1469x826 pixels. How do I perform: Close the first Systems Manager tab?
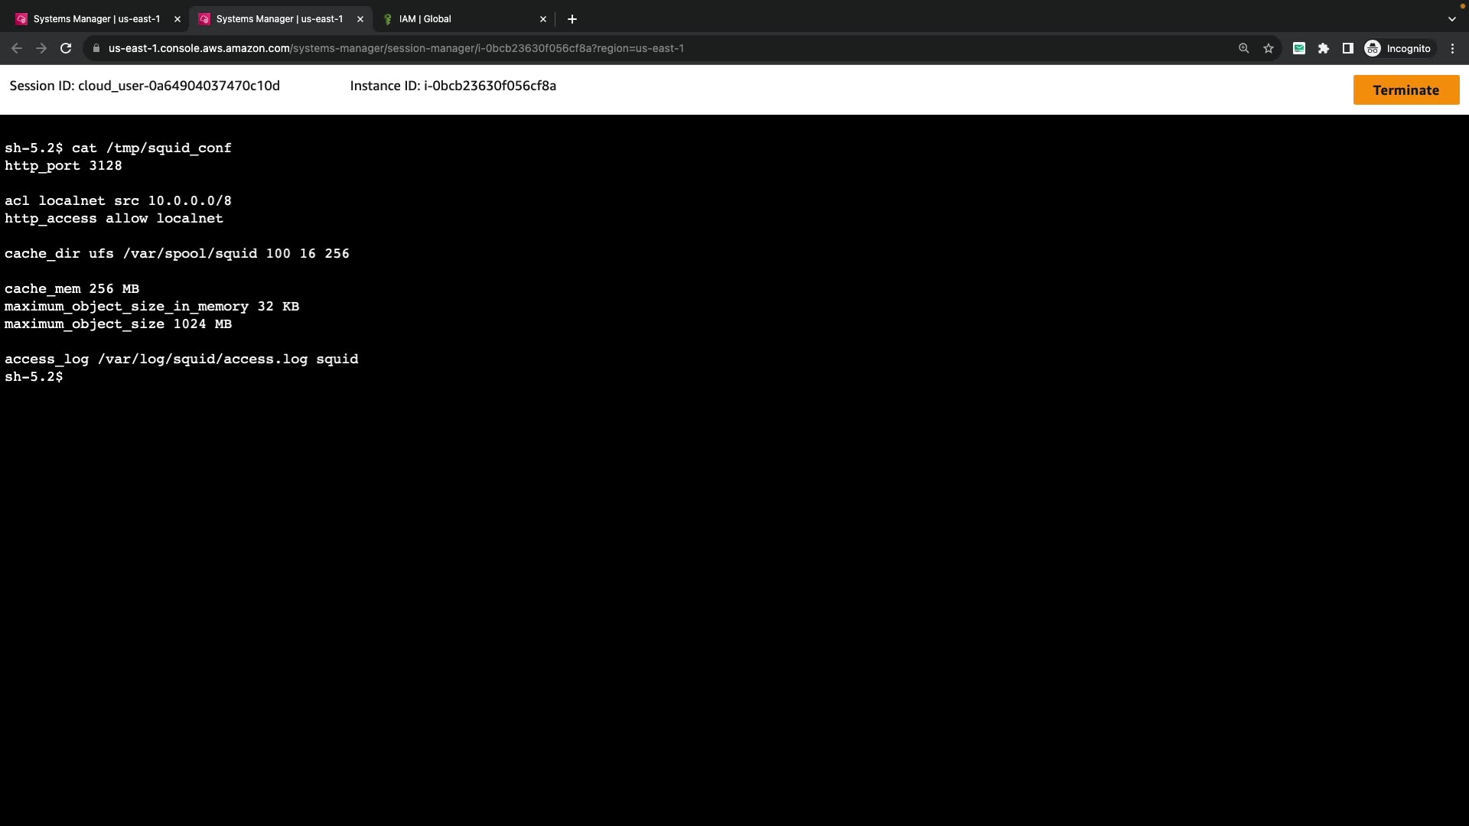178,19
